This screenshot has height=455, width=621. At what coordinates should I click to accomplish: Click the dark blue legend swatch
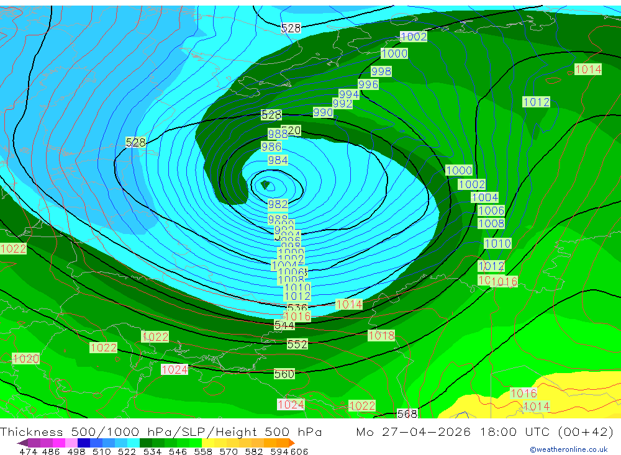point(84,443)
